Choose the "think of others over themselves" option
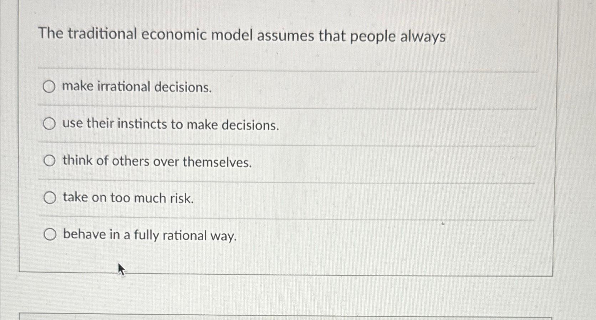Viewport: 596px width, 320px height. click(x=50, y=161)
